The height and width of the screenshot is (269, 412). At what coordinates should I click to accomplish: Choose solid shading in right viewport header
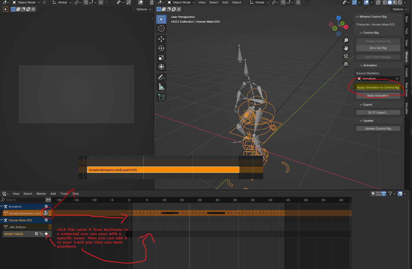[x=390, y=2]
